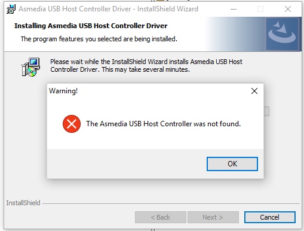Viewport: 304px width, 231px height.
Task: Click the window title bar text
Action: pyautogui.click(x=108, y=9)
